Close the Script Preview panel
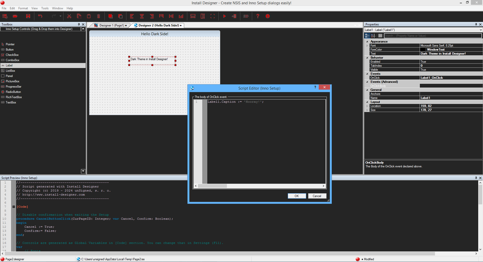 point(480,177)
